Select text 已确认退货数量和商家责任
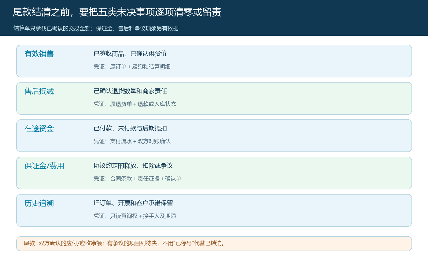428x257 pixels. 130,91
